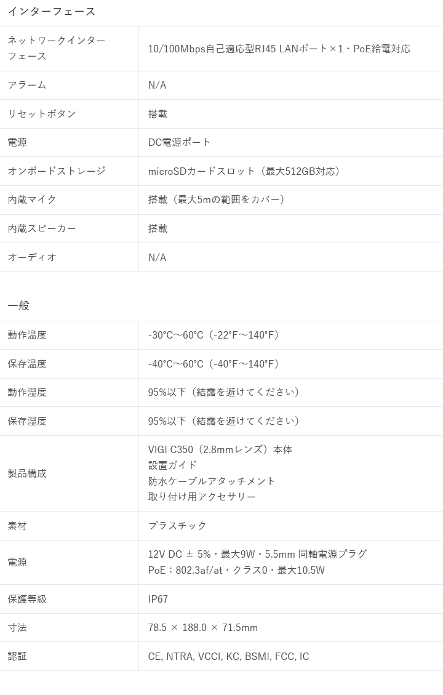Click the PoE 802.3af/at power text
Viewport: 443px width, 695px height.
[x=236, y=570]
